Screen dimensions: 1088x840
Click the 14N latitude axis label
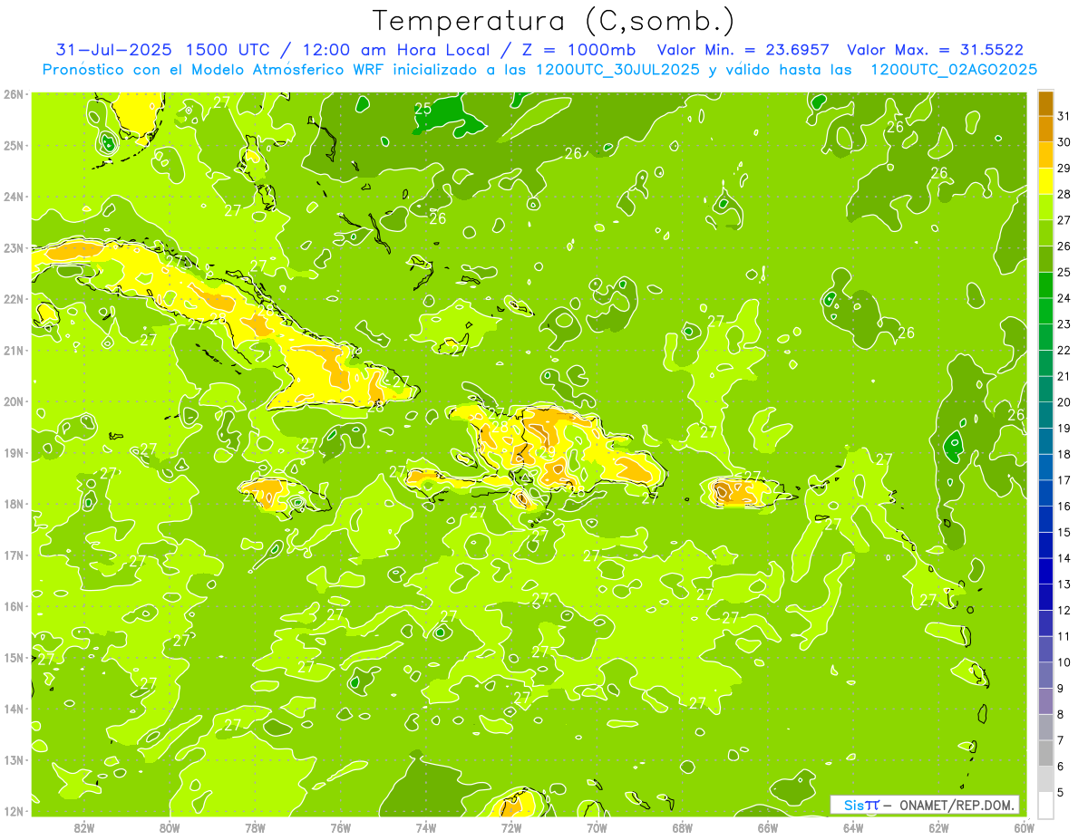click(x=13, y=709)
